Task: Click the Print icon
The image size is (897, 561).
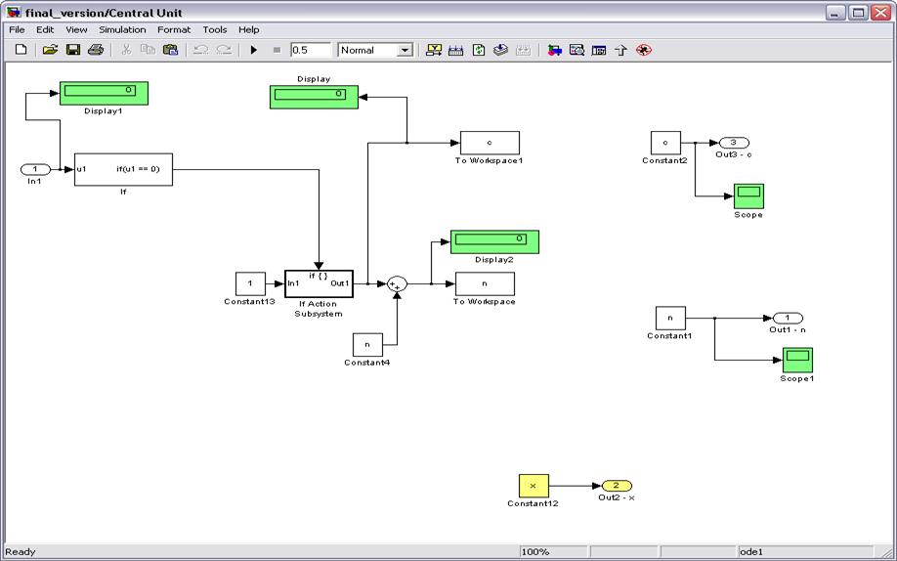Action: pyautogui.click(x=95, y=50)
